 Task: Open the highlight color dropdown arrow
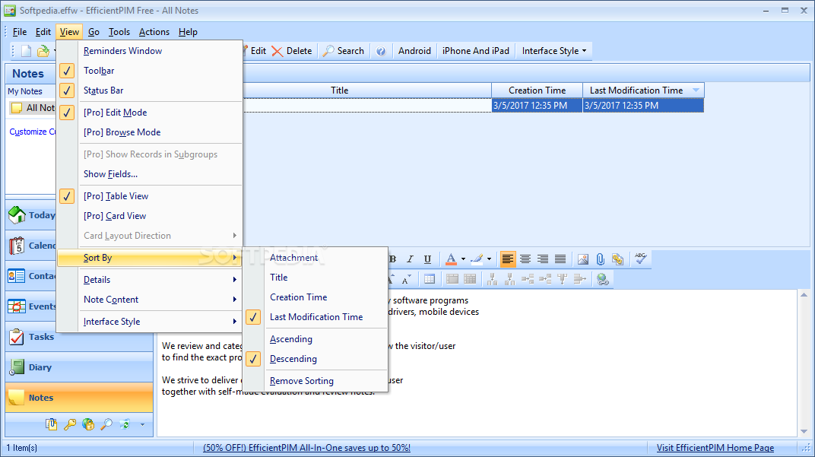point(489,259)
